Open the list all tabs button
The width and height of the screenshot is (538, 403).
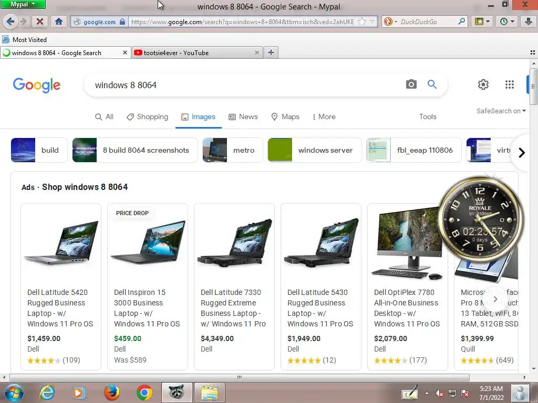click(x=533, y=52)
